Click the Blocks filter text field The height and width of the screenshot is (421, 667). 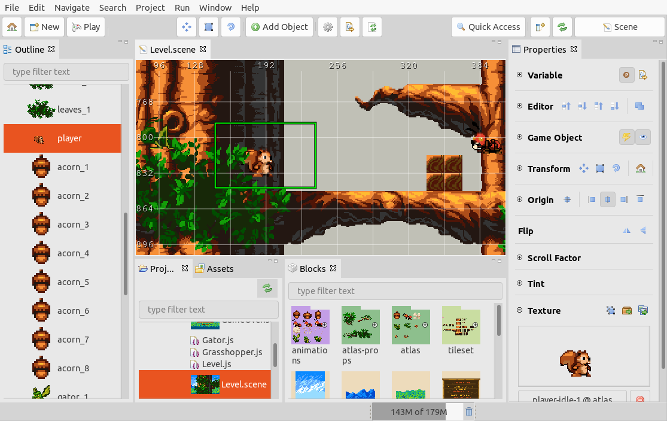[395, 291]
